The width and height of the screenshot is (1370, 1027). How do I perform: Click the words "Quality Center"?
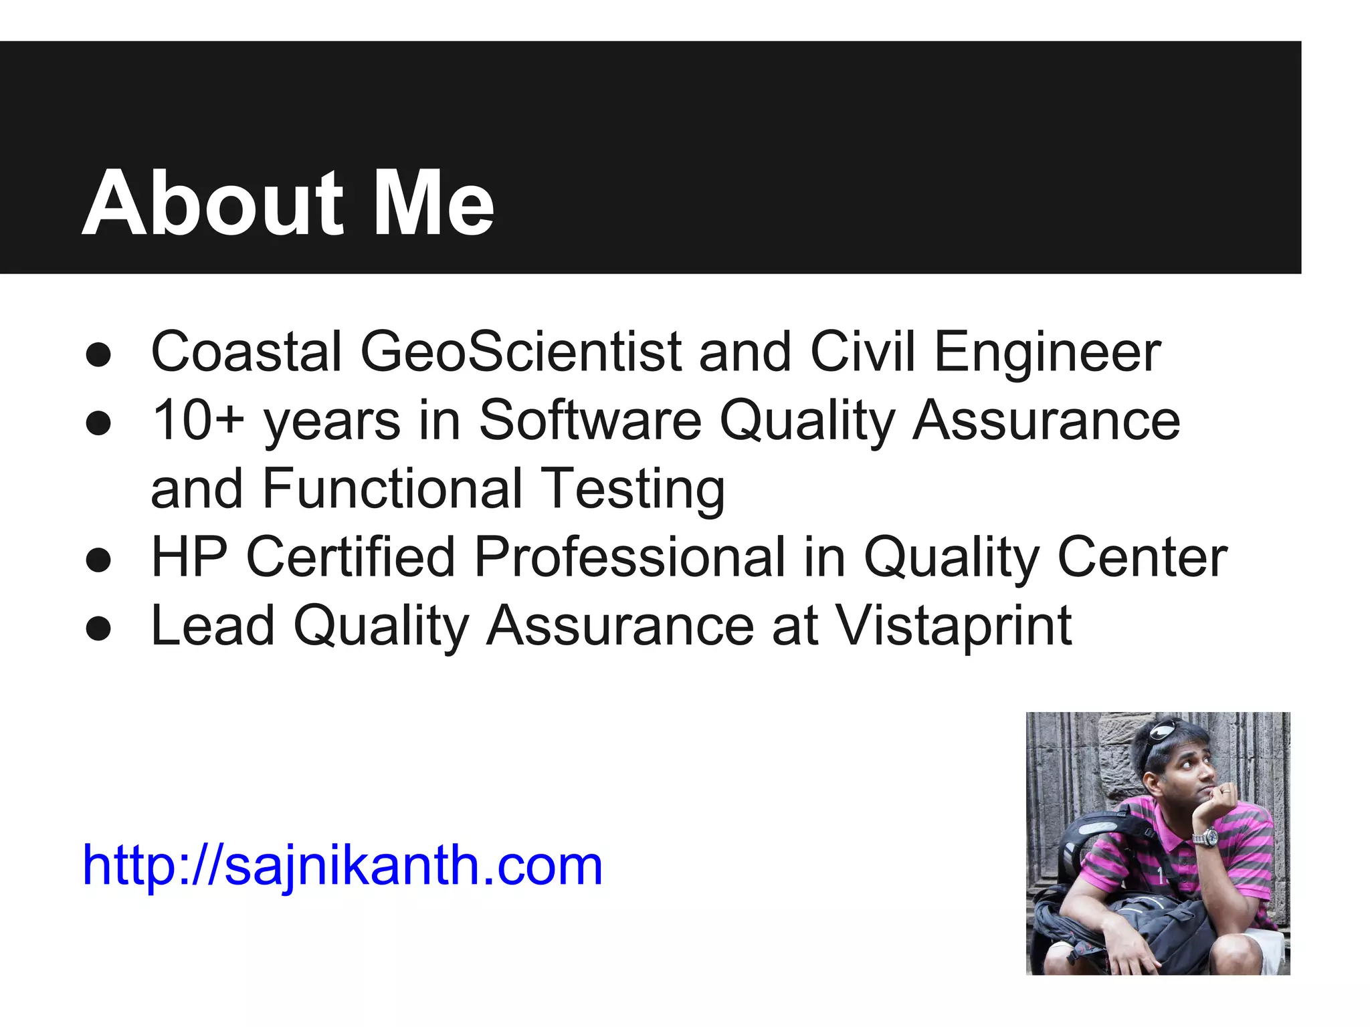pos(1046,558)
